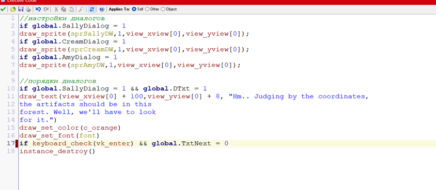The height and width of the screenshot is (190, 436).
Task: Click the red marker on line 17
Action: coord(17,144)
